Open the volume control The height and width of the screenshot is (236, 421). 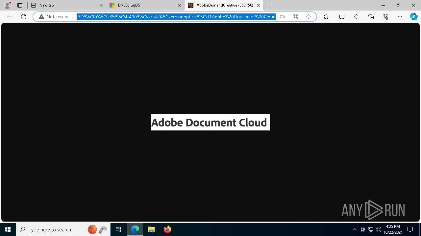pos(378,229)
